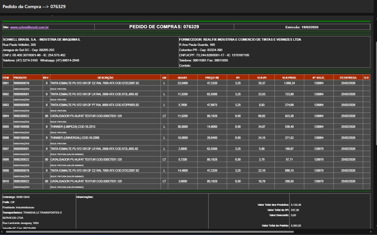This screenshot has height=235, width=377.
Task: Open the www.schnellbrasil.com.br site link
Action: [29, 27]
